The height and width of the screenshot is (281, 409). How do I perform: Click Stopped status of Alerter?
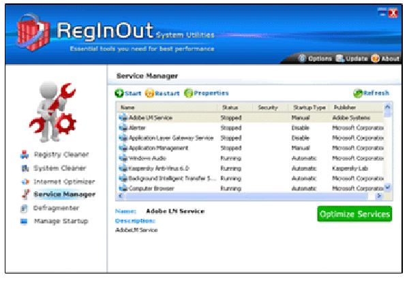[231, 128]
